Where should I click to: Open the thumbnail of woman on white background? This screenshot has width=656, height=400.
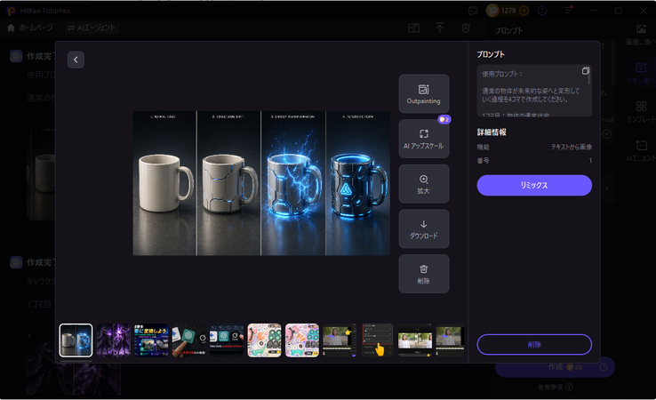coord(414,340)
